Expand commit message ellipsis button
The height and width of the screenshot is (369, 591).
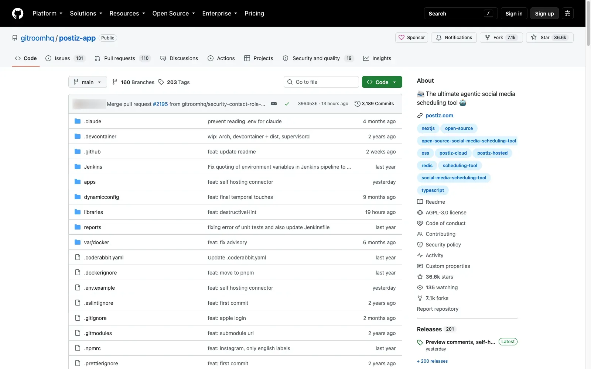point(274,104)
